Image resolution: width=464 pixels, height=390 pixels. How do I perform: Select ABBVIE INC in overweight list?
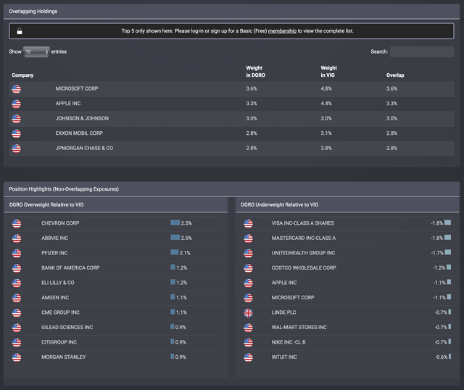pos(55,238)
